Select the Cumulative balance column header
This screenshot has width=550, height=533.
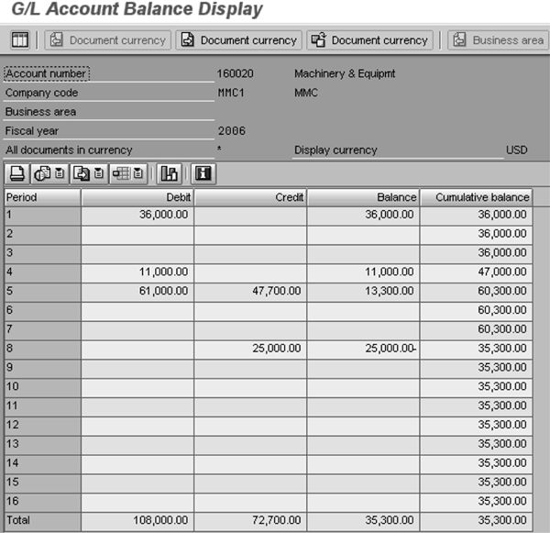click(x=477, y=197)
